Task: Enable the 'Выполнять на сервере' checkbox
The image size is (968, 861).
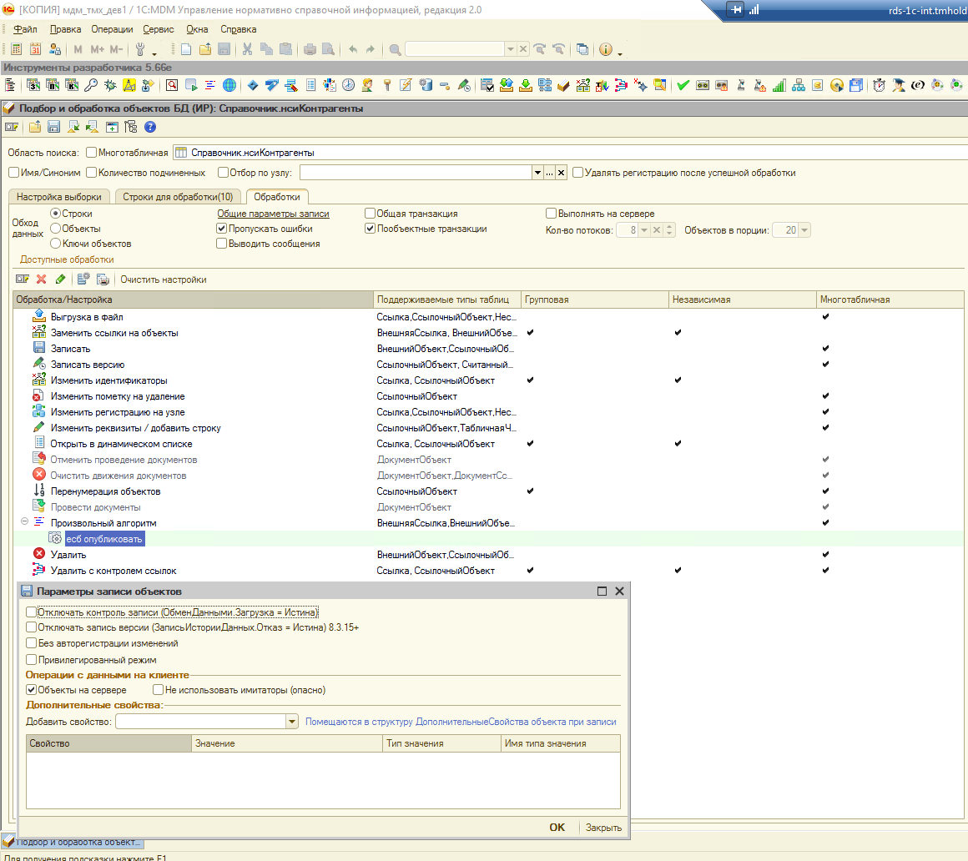Action: coord(551,214)
